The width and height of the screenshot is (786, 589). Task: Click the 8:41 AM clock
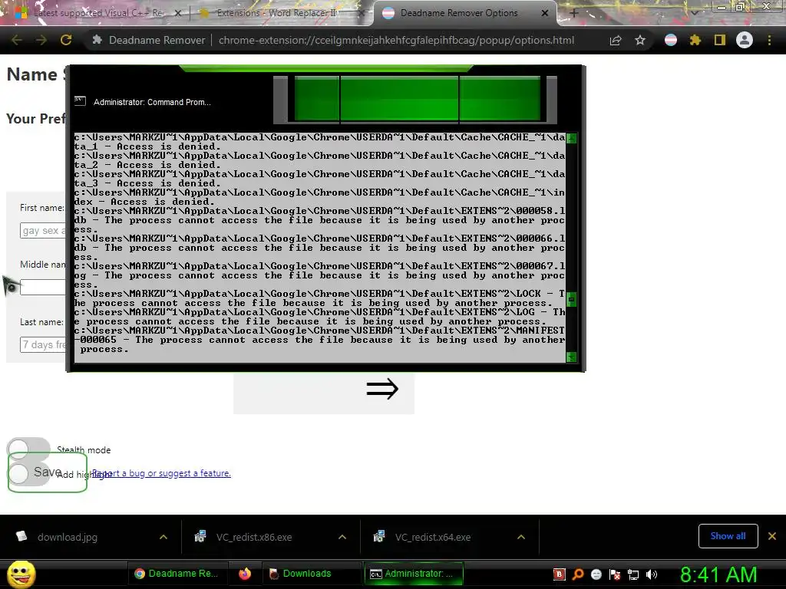tap(718, 574)
